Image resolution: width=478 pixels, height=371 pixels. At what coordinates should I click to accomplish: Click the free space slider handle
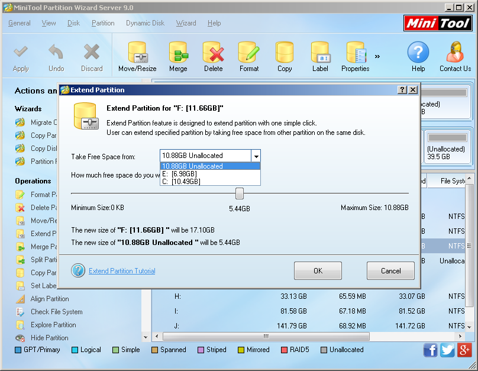click(240, 193)
